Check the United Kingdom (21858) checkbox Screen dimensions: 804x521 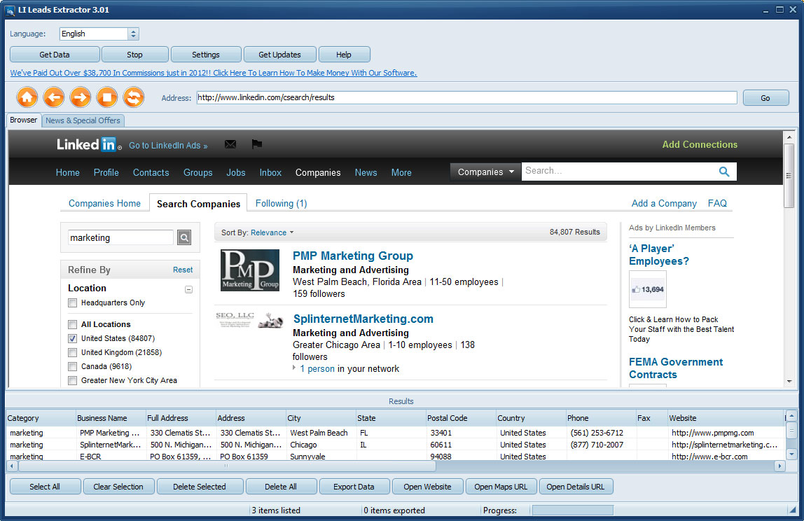pos(73,353)
